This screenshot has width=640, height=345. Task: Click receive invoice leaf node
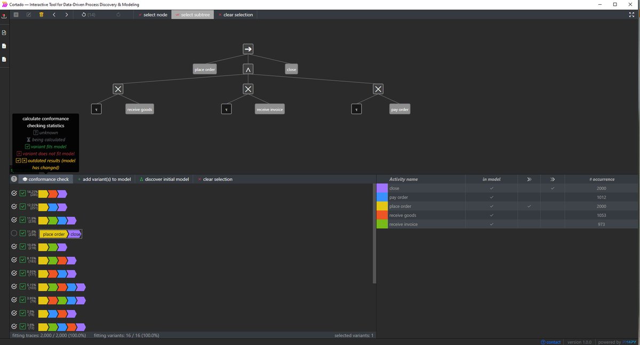pyautogui.click(x=270, y=109)
